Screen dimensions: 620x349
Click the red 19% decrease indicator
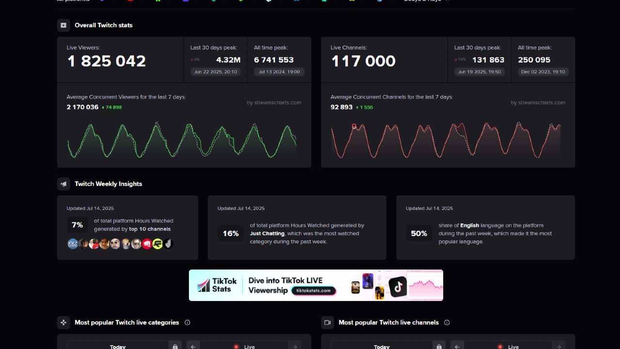(460, 60)
